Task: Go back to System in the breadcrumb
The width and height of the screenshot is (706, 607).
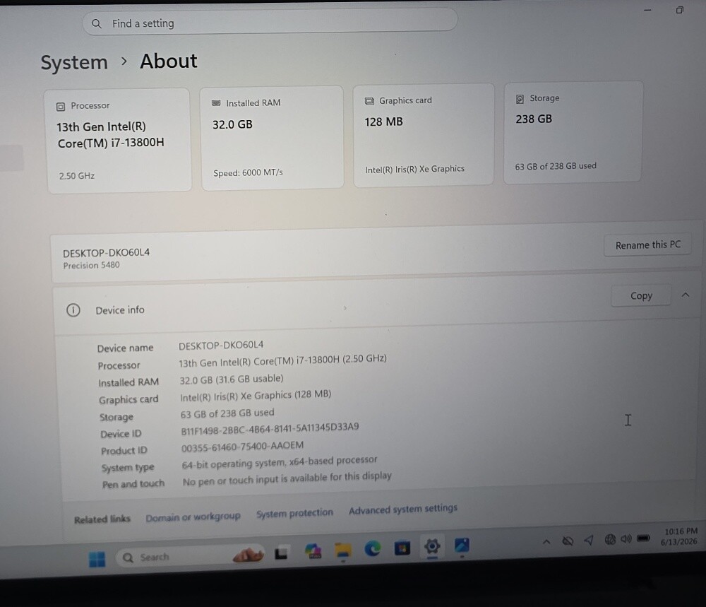Action: tap(74, 62)
